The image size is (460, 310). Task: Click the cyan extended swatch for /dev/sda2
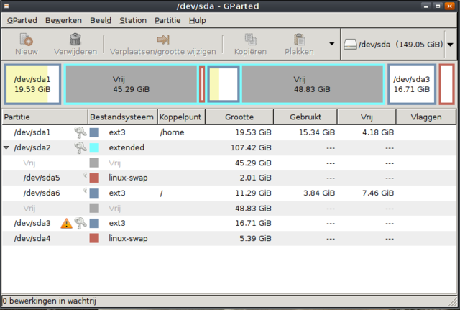[94, 147]
